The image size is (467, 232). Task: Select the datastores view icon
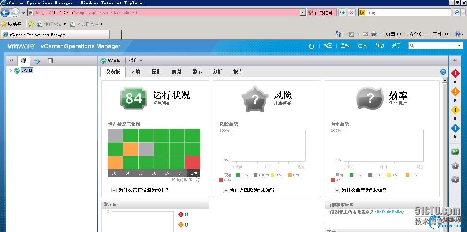click(x=50, y=61)
